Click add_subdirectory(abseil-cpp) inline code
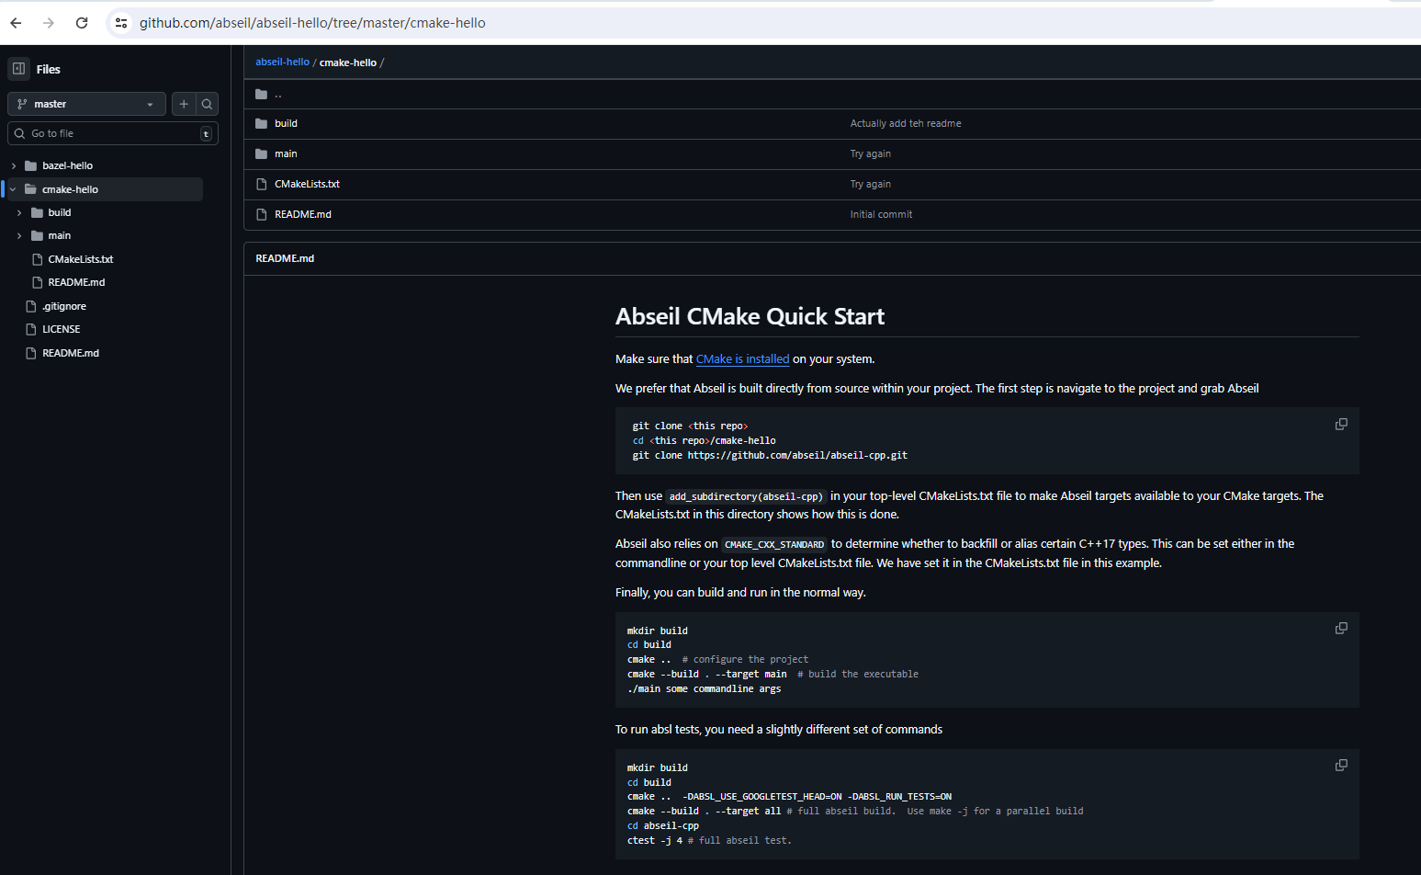This screenshot has width=1421, height=875. [746, 496]
